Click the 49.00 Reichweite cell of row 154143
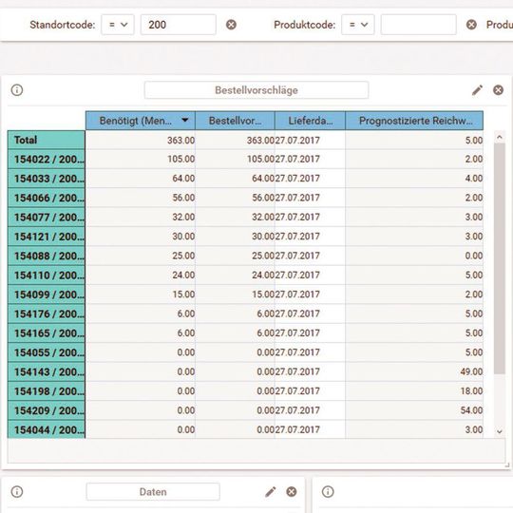This screenshot has width=513, height=513. coord(414,371)
